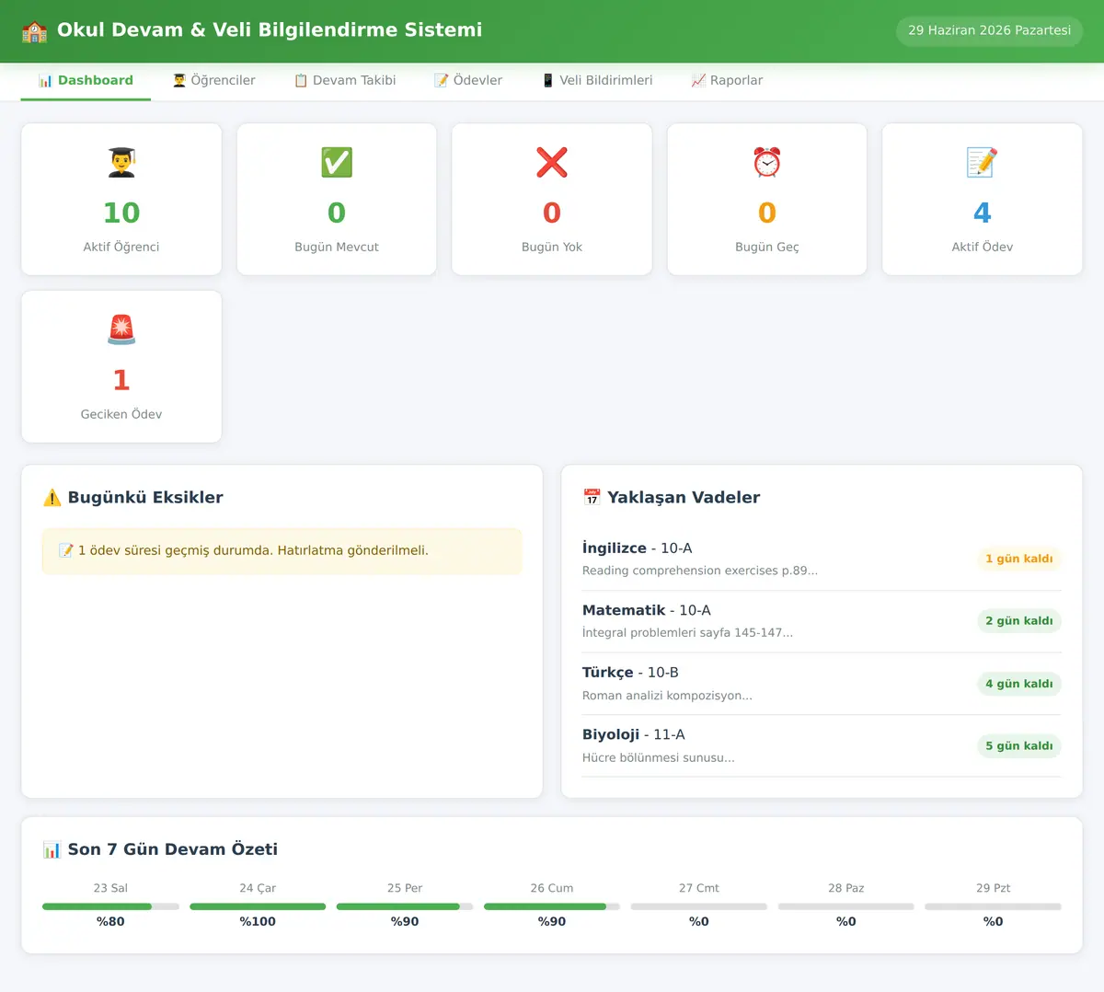Click the Geciken Ödev count 1
1104x992 pixels.
[x=121, y=381]
